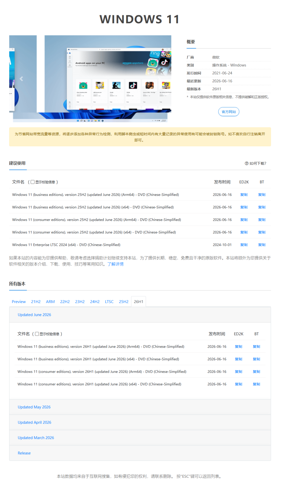Copy ED2K for 25H2 business Arm64
This screenshot has height=480, width=283.
[244, 195]
